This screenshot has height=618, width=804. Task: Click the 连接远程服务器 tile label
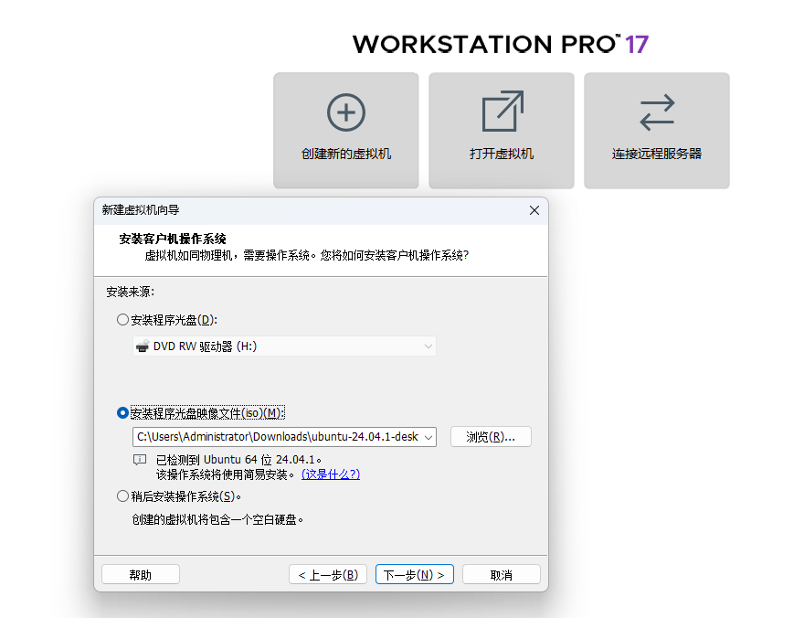click(657, 154)
